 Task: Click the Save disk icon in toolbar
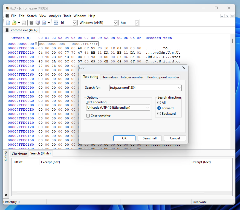tap(24, 23)
